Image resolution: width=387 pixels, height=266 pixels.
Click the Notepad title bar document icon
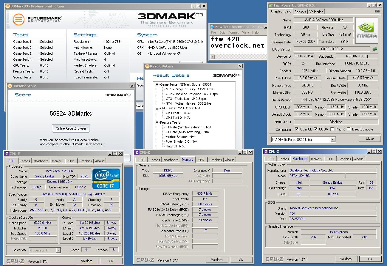click(x=212, y=27)
